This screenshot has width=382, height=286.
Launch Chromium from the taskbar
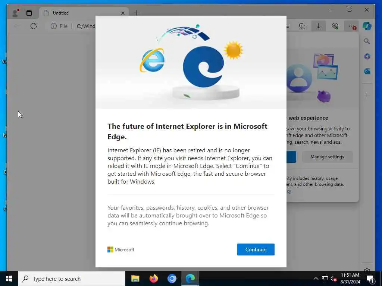tap(172, 279)
